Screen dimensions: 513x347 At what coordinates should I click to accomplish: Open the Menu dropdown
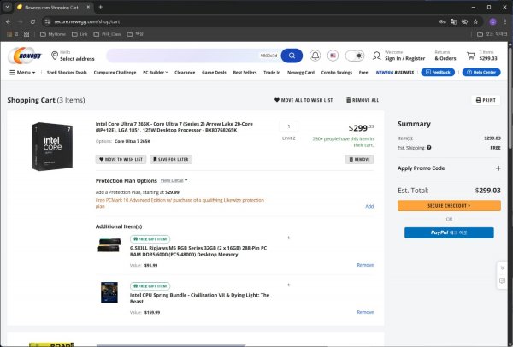[22, 73]
